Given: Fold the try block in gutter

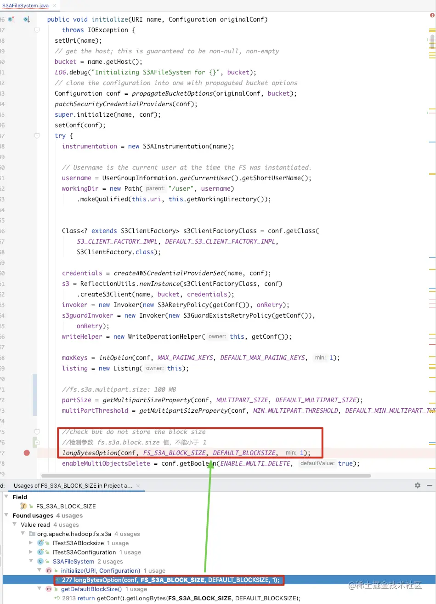Looking at the screenshot, I should tap(37, 136).
